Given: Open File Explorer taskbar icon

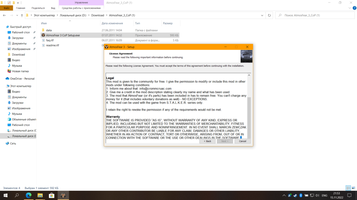Looking at the screenshot, I should (40, 195).
